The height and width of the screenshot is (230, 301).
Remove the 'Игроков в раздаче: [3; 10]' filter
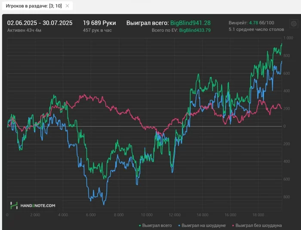[67, 6]
